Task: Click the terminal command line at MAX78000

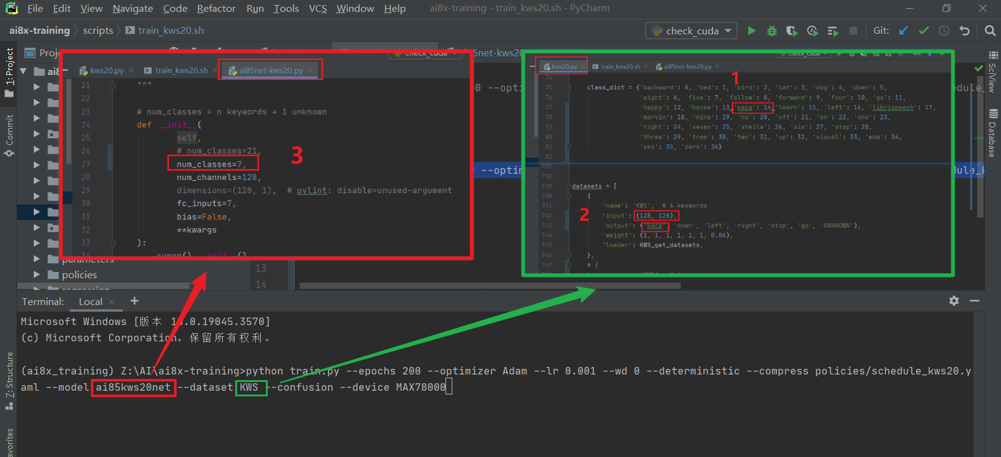Action: [421, 388]
